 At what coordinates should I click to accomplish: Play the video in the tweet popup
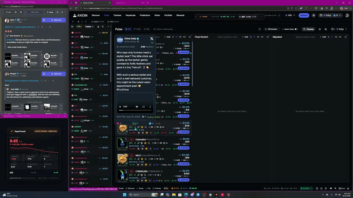coord(120,107)
